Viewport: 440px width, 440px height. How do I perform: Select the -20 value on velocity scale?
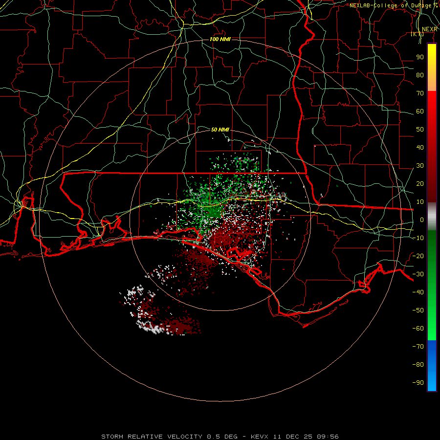point(418,256)
